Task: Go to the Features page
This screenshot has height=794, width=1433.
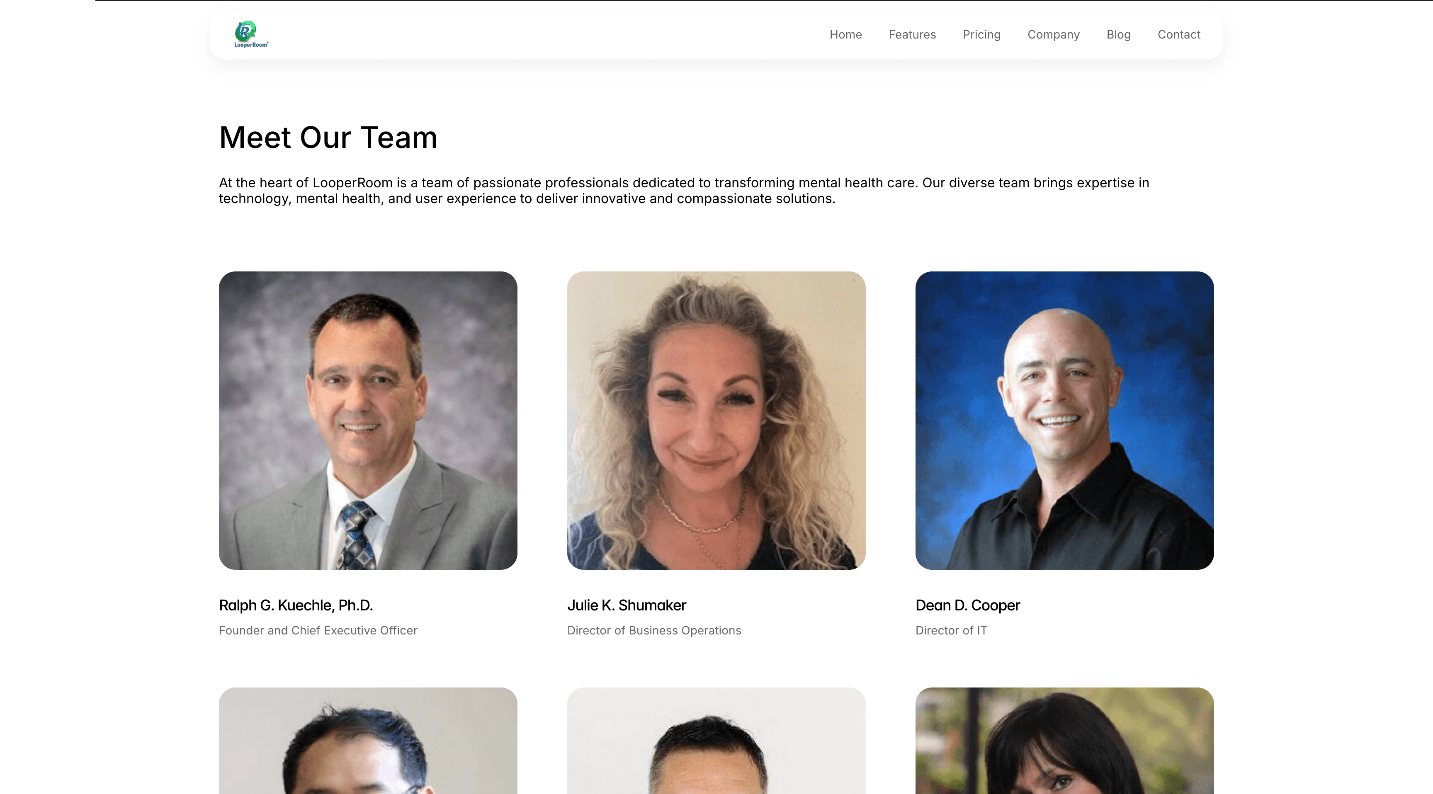Action: [912, 34]
